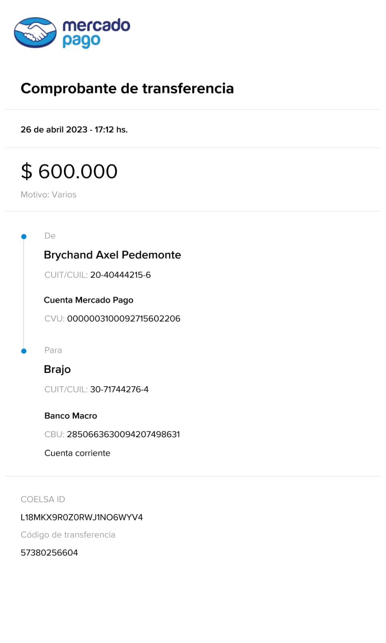386x643 pixels.
Task: Click the $ 600.000 amount
Action: (x=69, y=172)
